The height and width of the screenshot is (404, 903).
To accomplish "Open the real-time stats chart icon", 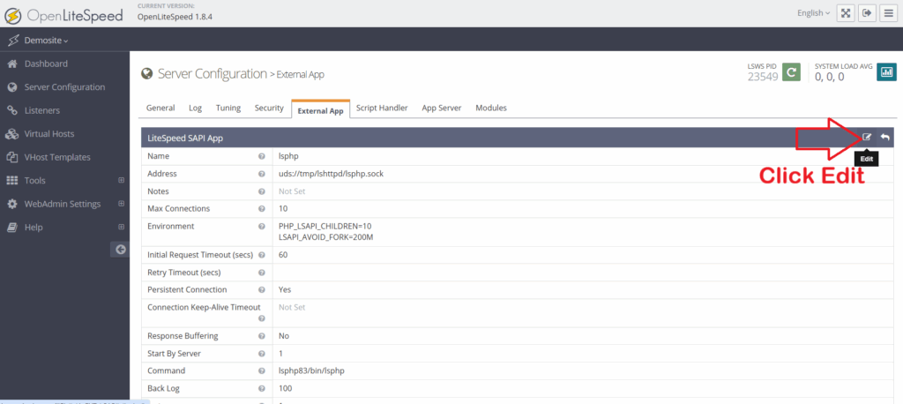I will click(886, 72).
